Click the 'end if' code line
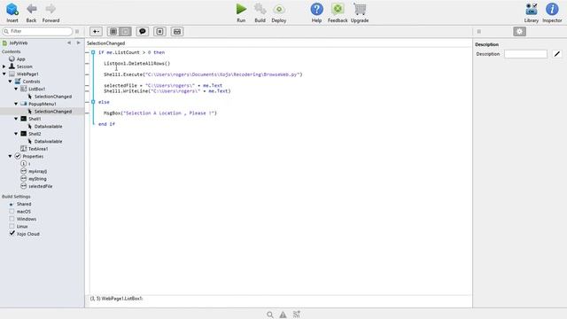The width and height of the screenshot is (567, 319). (106, 124)
